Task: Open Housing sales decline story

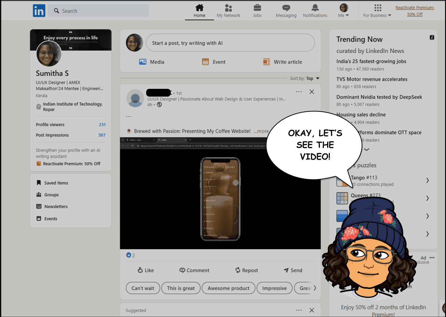Action: [361, 115]
